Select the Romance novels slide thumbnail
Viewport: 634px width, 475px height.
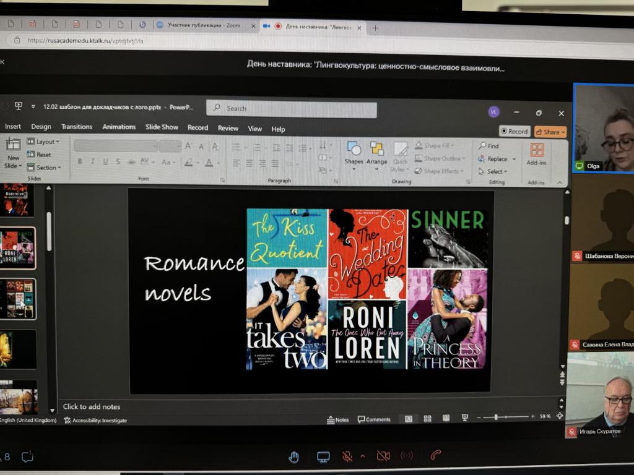tap(18, 248)
